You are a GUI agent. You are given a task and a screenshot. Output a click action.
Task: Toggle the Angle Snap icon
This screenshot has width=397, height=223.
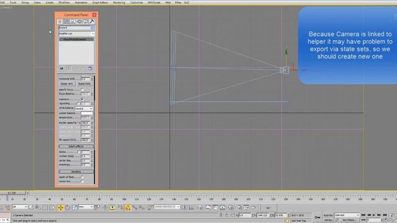coord(128,208)
